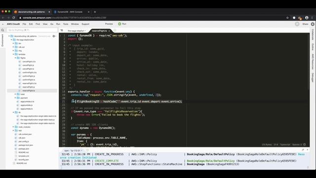Select the deconstructing cdk patterns browser tab
This screenshot has height=178, width=316.
(x=32, y=12)
